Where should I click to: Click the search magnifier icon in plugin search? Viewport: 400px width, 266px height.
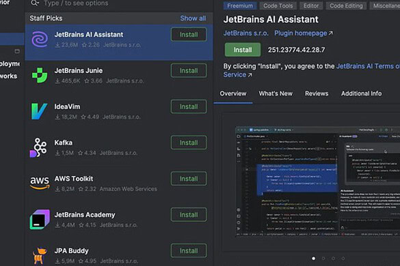point(34,3)
